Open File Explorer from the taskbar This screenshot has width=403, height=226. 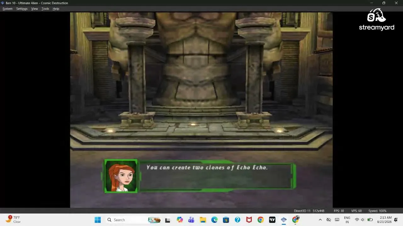coord(203,220)
